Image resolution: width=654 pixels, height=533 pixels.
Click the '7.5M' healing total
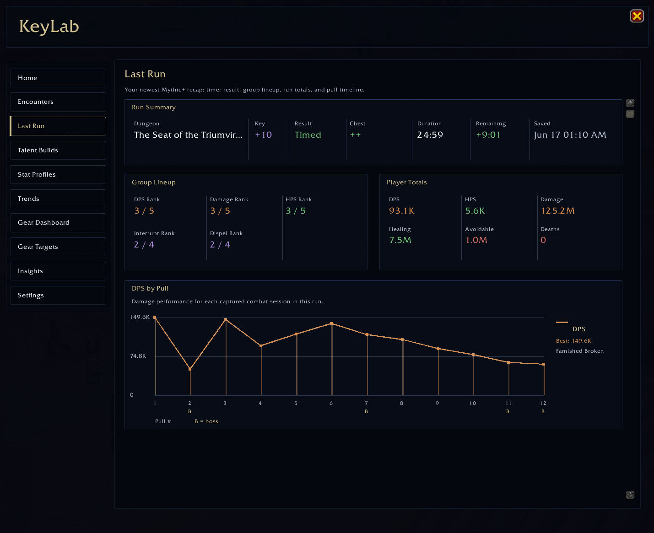[400, 240]
